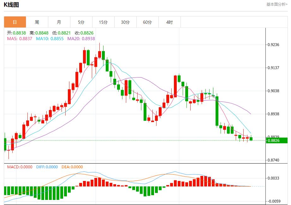
Task: Switch to the 周 weekly tab
Action: point(37,22)
